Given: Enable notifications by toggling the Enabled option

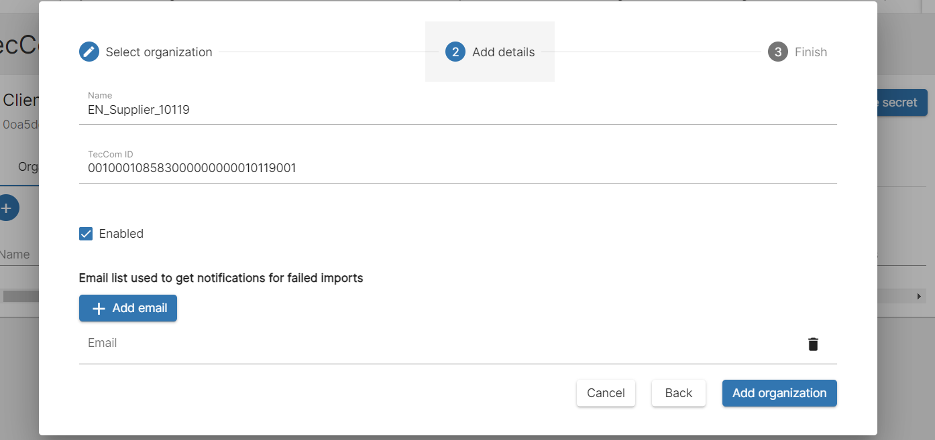Looking at the screenshot, I should 85,233.
